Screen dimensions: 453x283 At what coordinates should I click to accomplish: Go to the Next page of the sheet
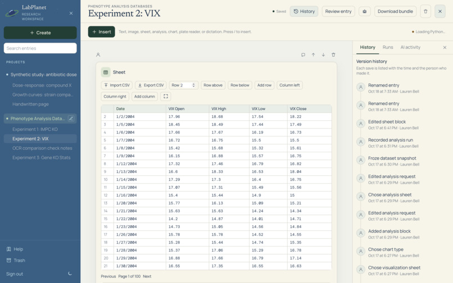147,276
